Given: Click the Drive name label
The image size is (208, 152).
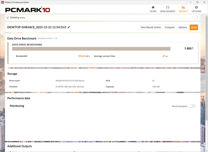Looking at the screenshot, I should tap(14, 81).
